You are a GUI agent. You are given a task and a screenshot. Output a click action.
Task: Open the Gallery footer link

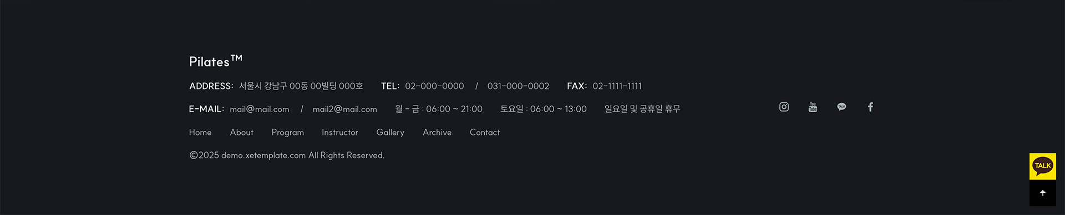tap(390, 133)
